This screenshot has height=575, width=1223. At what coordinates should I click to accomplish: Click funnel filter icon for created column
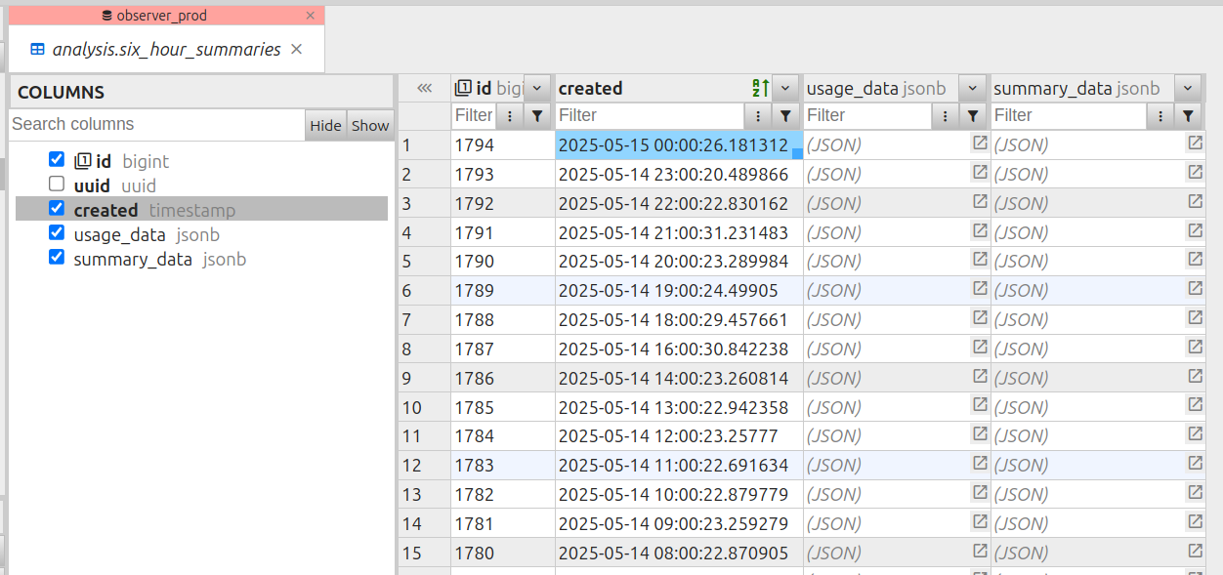785,116
